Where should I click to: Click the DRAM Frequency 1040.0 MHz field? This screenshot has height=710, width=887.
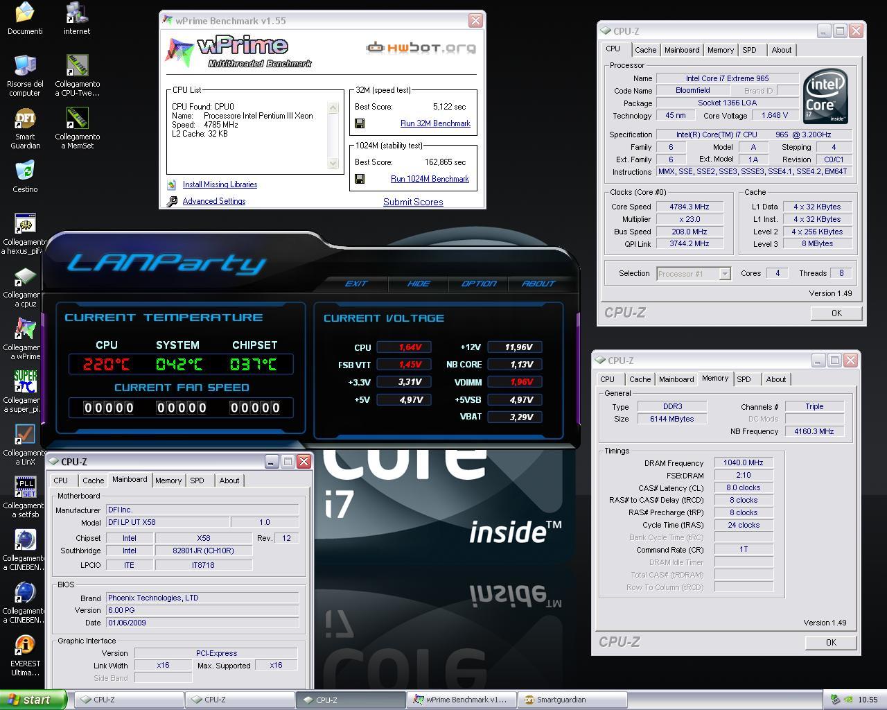click(x=743, y=463)
